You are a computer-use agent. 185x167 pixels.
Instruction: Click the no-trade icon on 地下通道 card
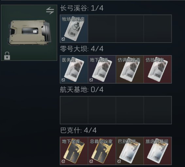pos(91,80)
